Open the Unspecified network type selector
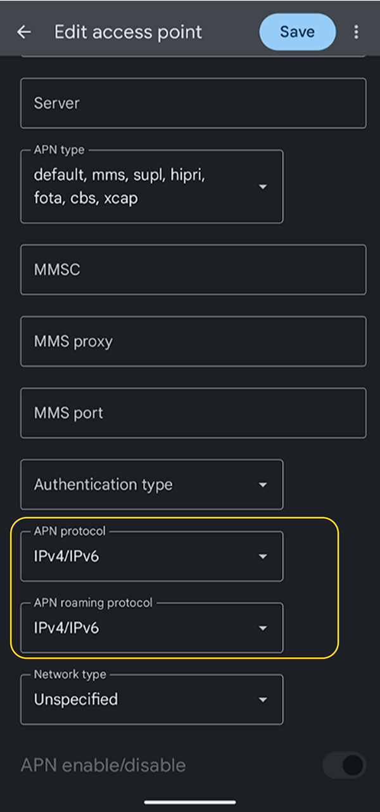The image size is (380, 812). coord(127,700)
